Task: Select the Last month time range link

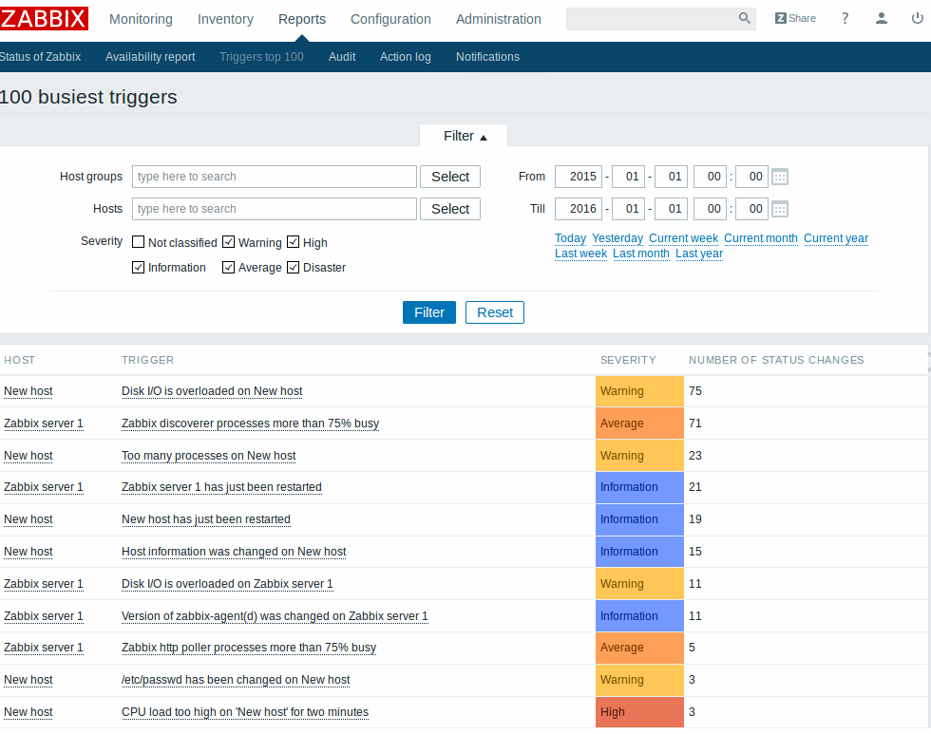Action: tap(641, 254)
